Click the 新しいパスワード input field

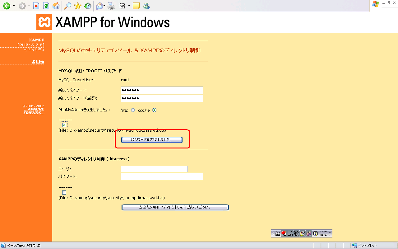(162, 90)
